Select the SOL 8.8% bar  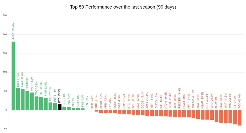64,108
